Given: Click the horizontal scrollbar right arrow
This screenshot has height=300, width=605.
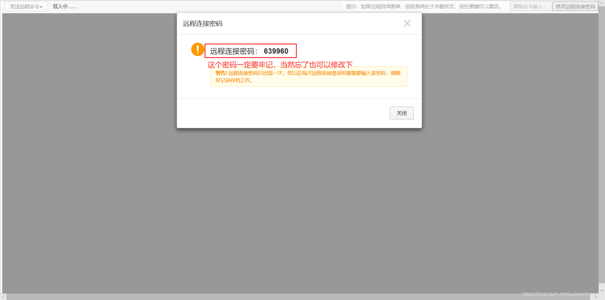Looking at the screenshot, I should click(x=595, y=297).
